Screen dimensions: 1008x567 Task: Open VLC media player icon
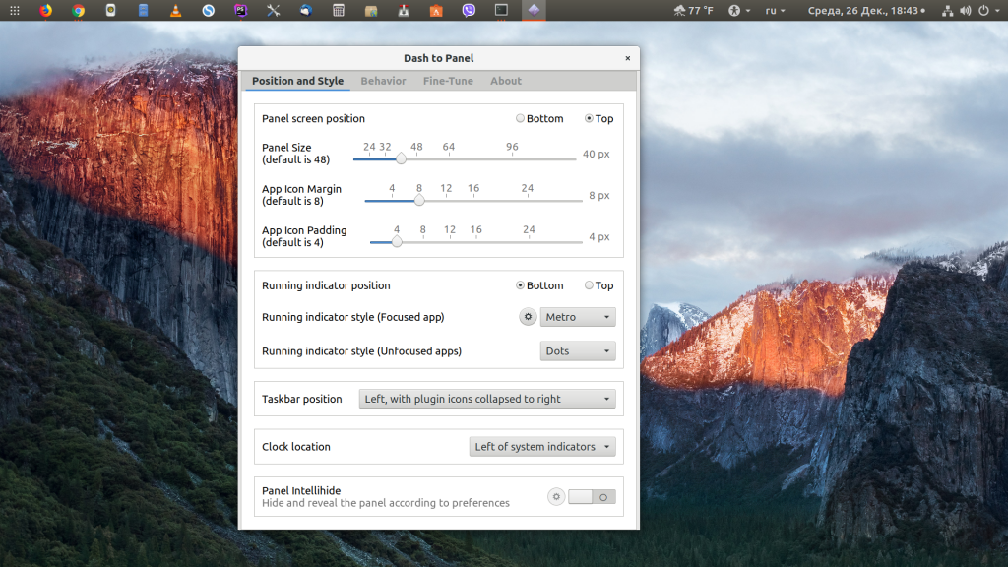click(x=175, y=11)
